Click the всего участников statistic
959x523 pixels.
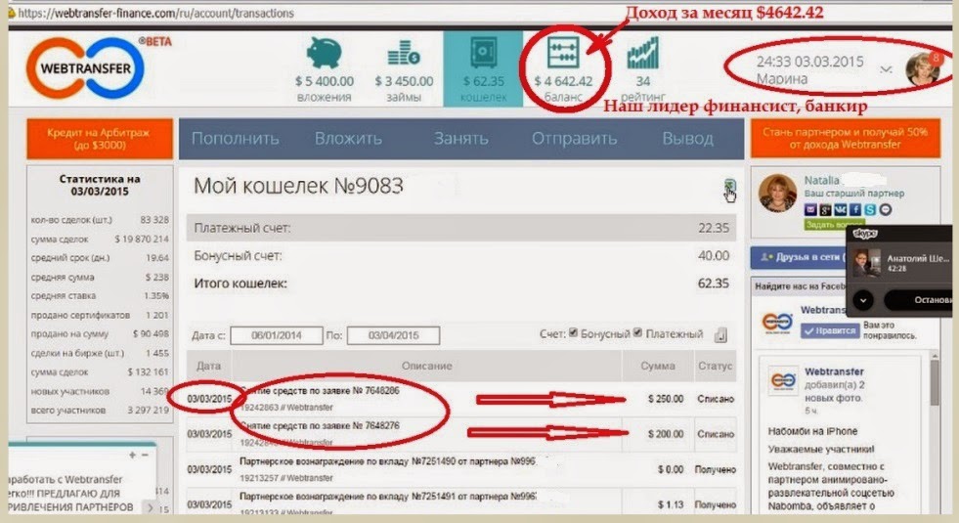(x=100, y=410)
